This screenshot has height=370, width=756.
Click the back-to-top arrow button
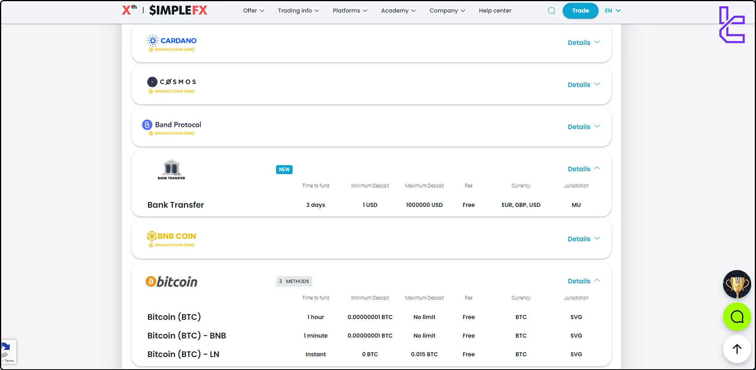pyautogui.click(x=737, y=349)
